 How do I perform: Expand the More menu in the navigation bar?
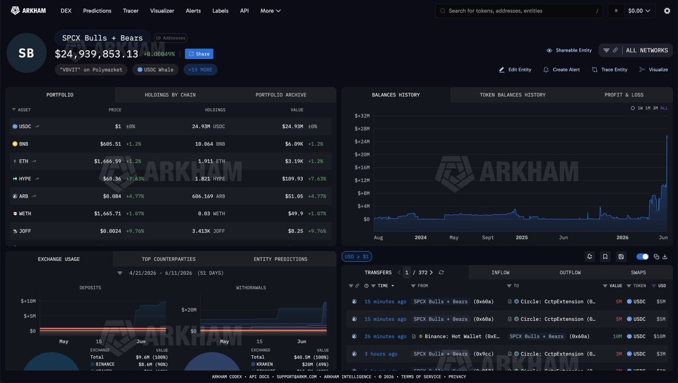pos(271,11)
